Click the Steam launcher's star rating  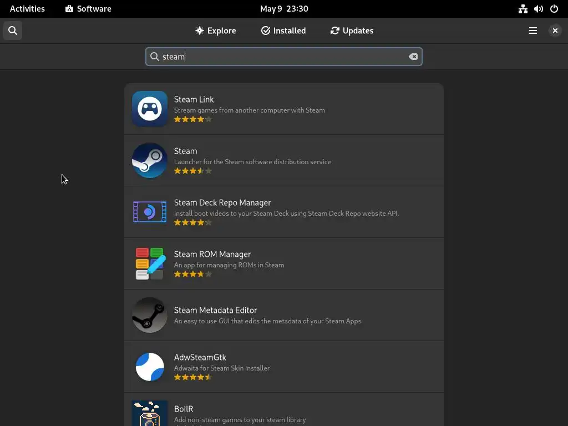tap(192, 171)
